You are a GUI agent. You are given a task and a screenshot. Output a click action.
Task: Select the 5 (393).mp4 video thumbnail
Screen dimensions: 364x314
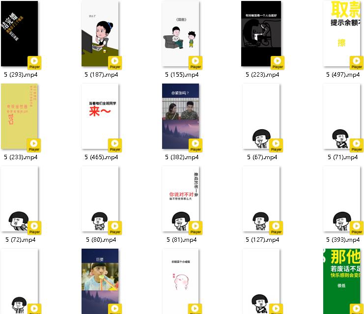341,199
